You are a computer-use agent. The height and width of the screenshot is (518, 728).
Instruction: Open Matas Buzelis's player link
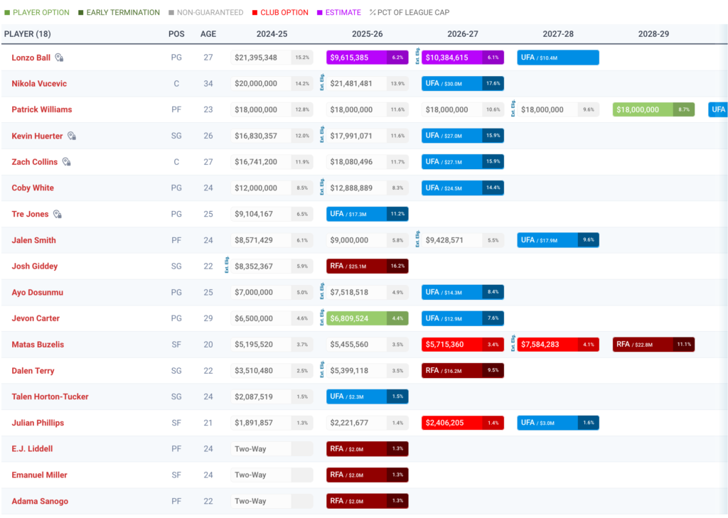click(x=38, y=345)
